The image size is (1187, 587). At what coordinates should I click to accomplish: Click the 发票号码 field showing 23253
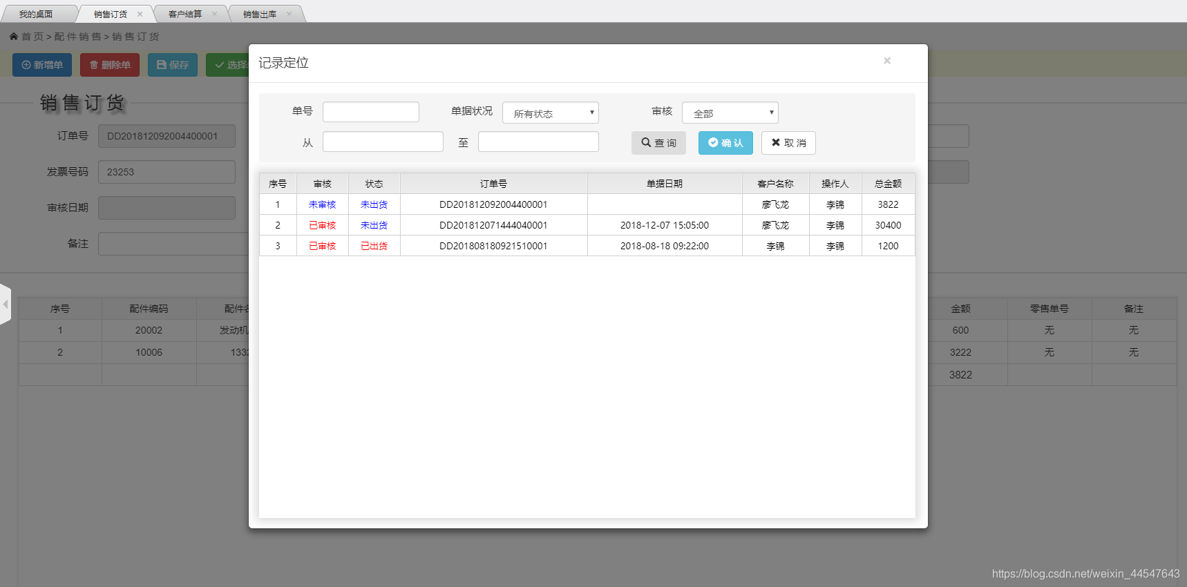tap(167, 172)
